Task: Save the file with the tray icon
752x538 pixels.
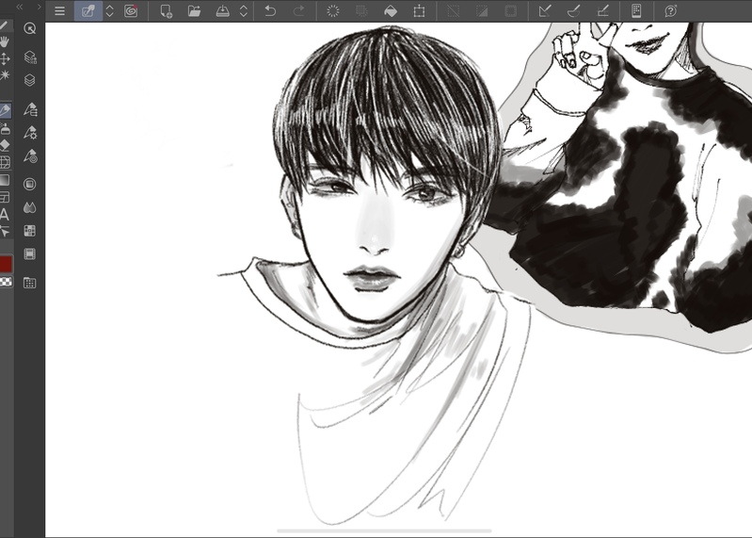Action: [222, 10]
